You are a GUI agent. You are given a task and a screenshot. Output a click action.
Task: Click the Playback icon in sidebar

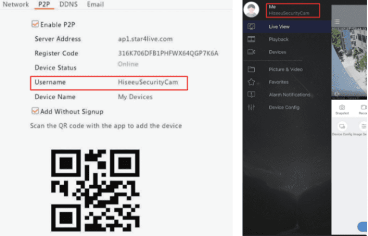(251, 40)
